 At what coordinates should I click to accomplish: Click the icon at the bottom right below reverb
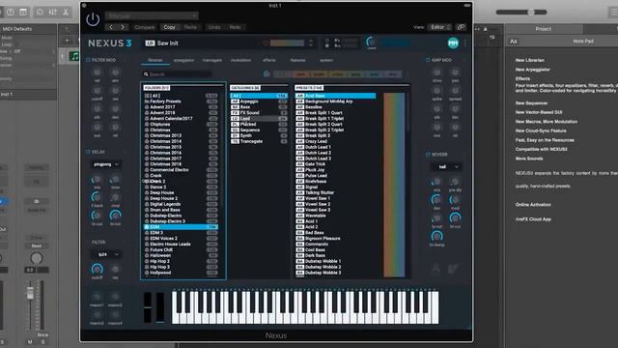[x=453, y=269]
